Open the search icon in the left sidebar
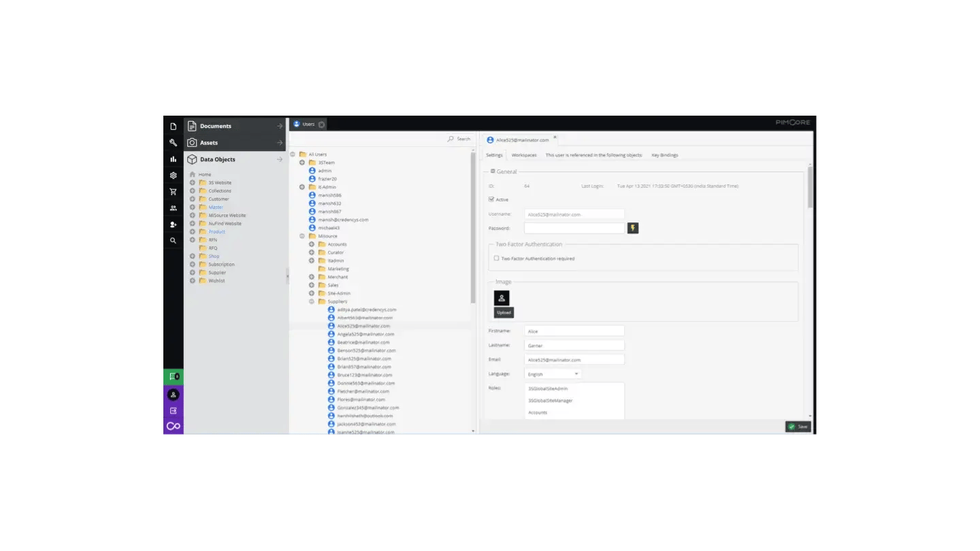This screenshot has width=980, height=551. point(174,240)
